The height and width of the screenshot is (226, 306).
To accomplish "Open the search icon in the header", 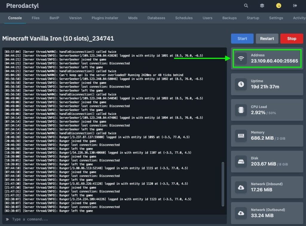I will [246, 6].
